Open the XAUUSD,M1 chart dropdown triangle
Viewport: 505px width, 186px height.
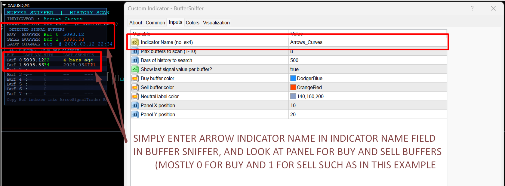click(x=4, y=5)
